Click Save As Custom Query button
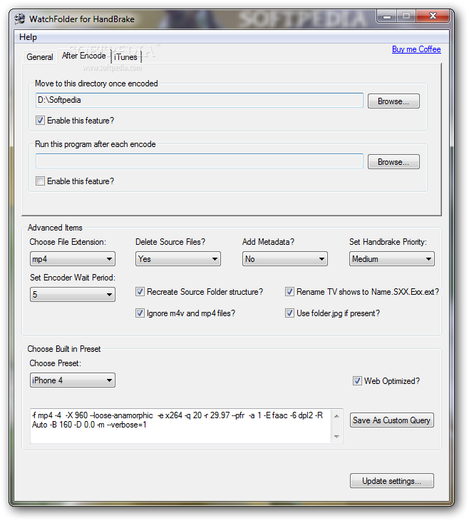Image resolution: width=469 pixels, height=521 pixels. (x=391, y=420)
